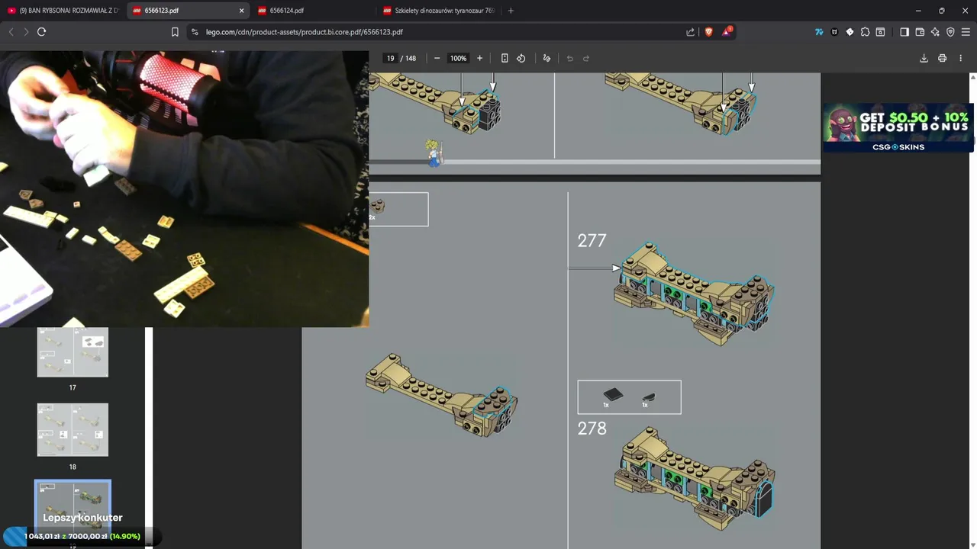The image size is (977, 549).
Task: Click the webcam video overlay
Action: coord(184,189)
